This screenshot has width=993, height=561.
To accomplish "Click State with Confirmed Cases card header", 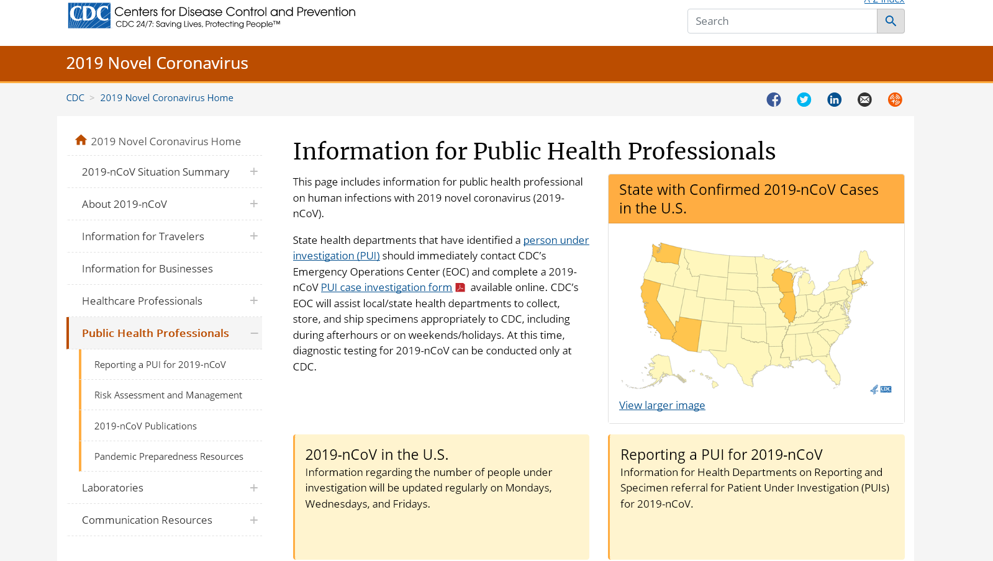I will pos(756,199).
